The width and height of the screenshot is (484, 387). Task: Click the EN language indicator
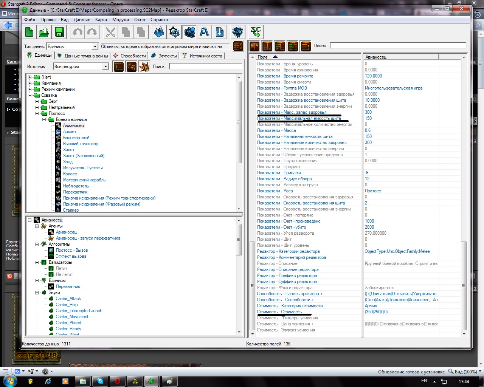pos(424,381)
